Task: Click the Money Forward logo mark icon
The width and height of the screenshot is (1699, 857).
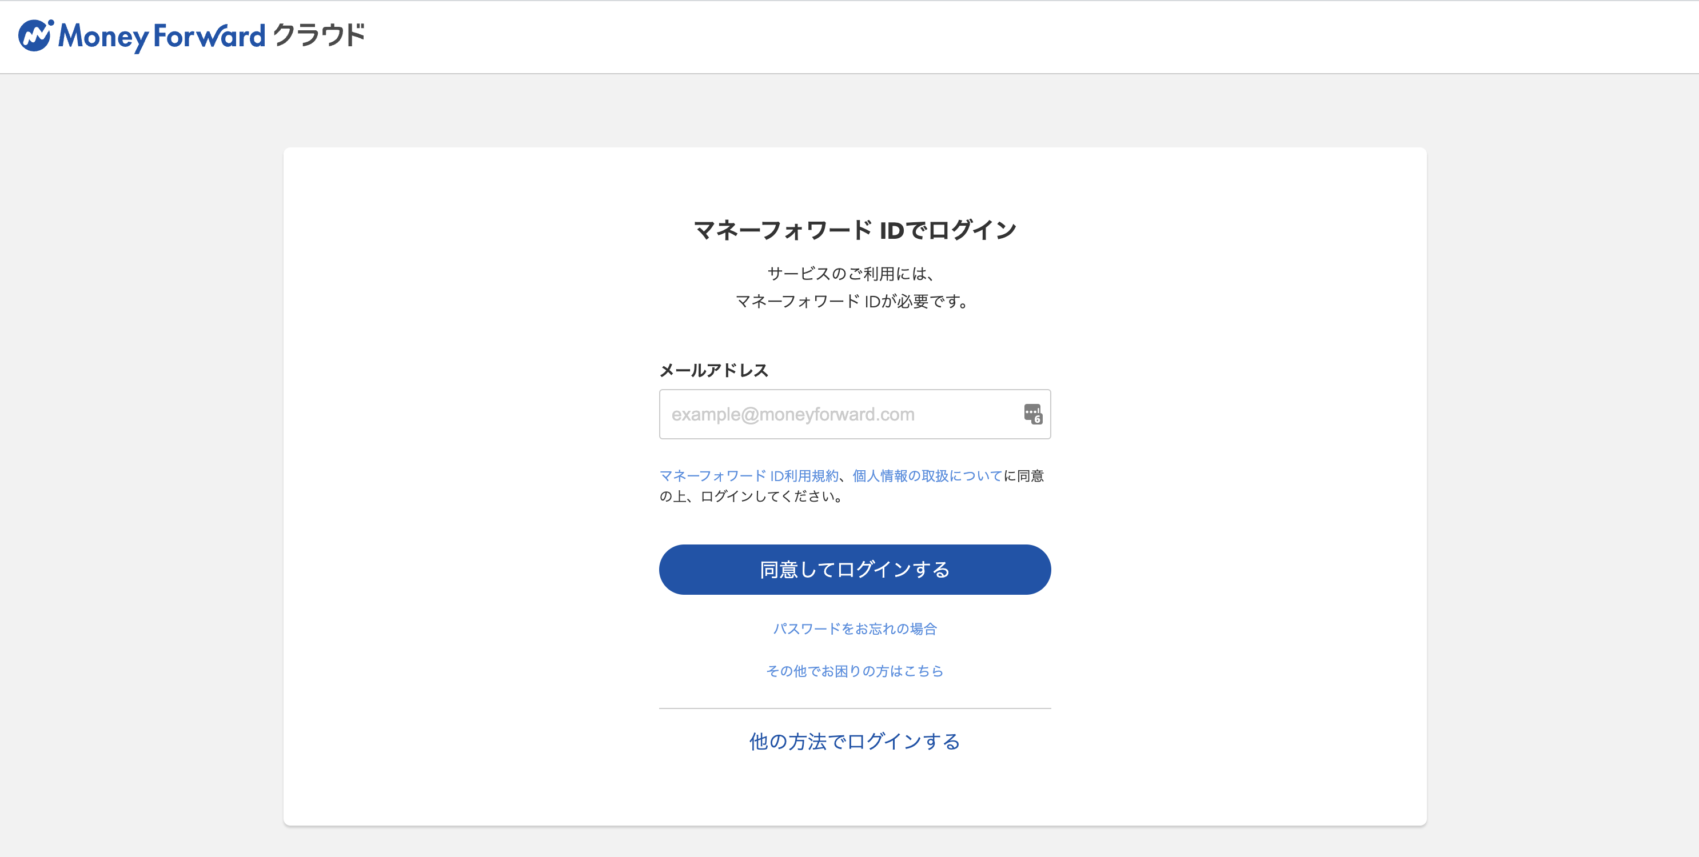Action: click(x=36, y=36)
